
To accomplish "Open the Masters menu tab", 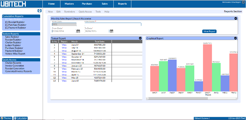I will [x=69, y=4].
